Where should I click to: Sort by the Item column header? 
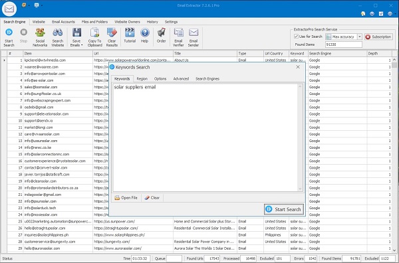(58, 53)
